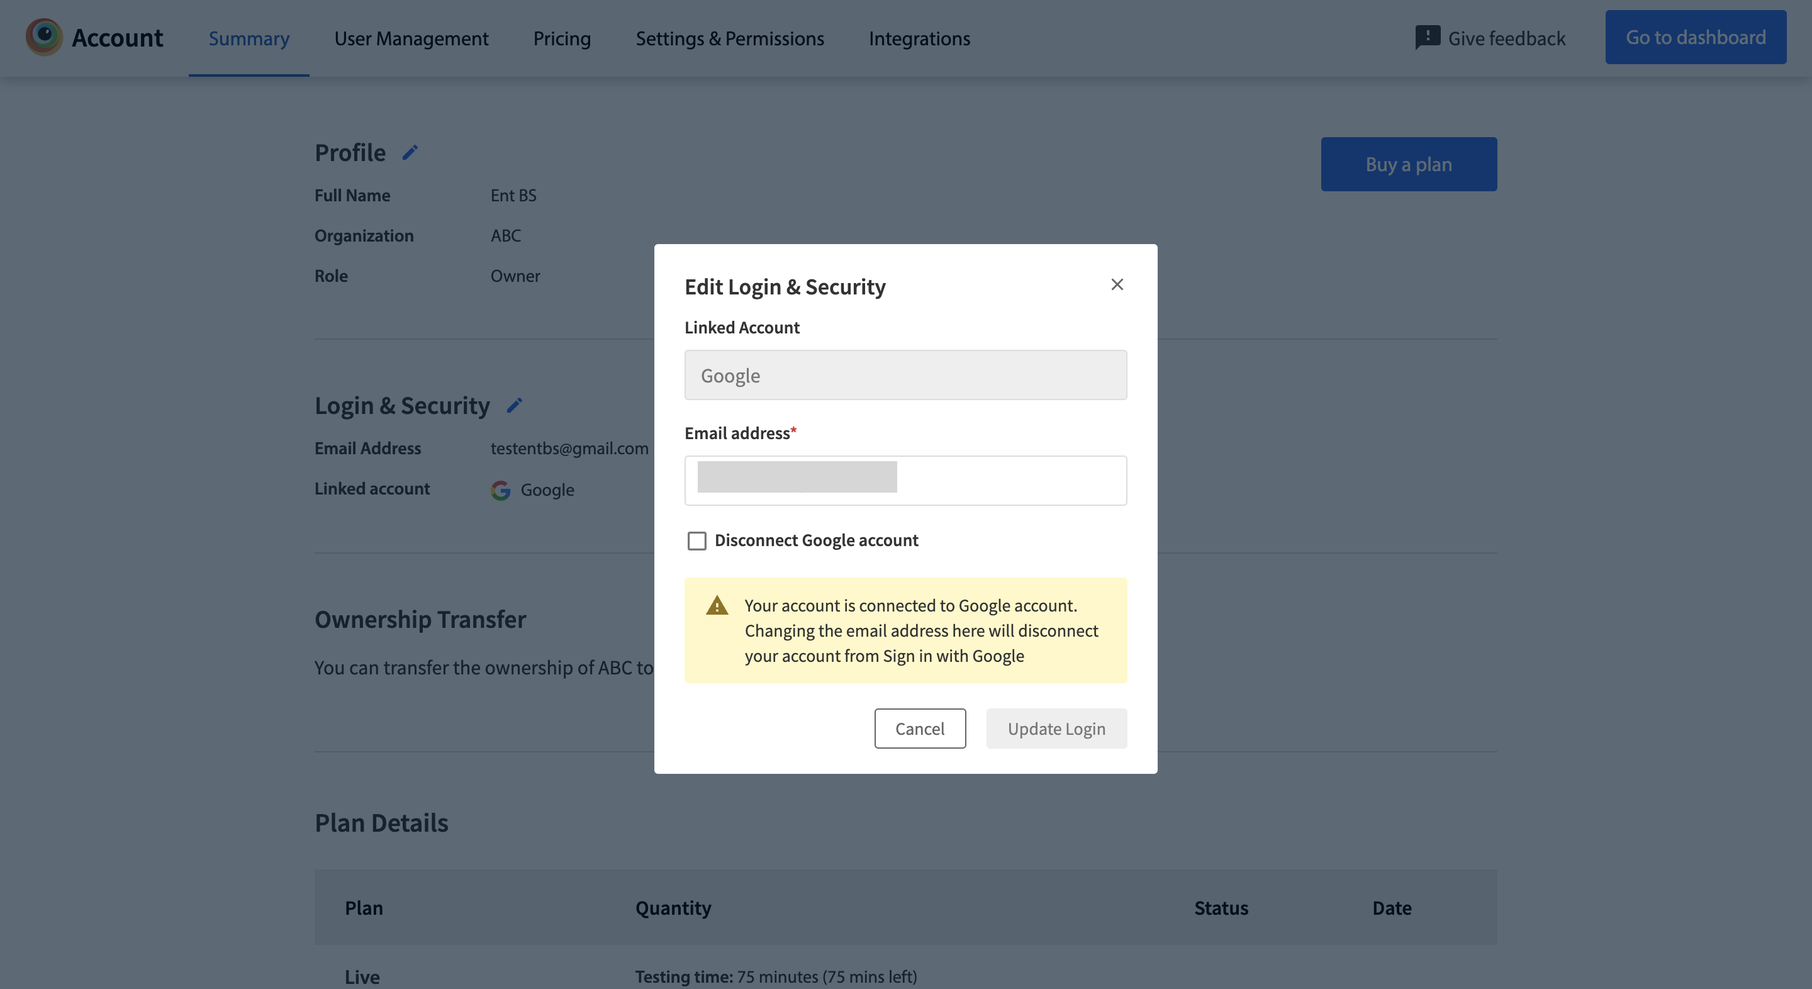Screen dimensions: 1812x989
Task: Open the Integrations tab
Action: (x=919, y=38)
